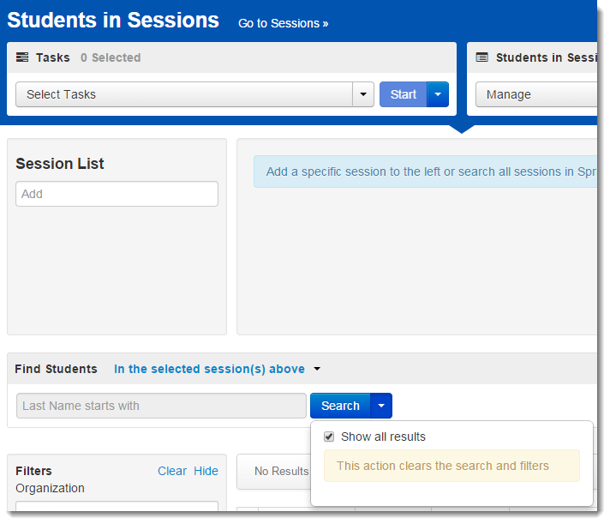Expand the Find Students scope caret
Screen dimensions: 610x524
[x=317, y=369]
